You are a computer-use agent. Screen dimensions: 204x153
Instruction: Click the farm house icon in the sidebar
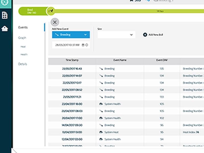point(5,29)
